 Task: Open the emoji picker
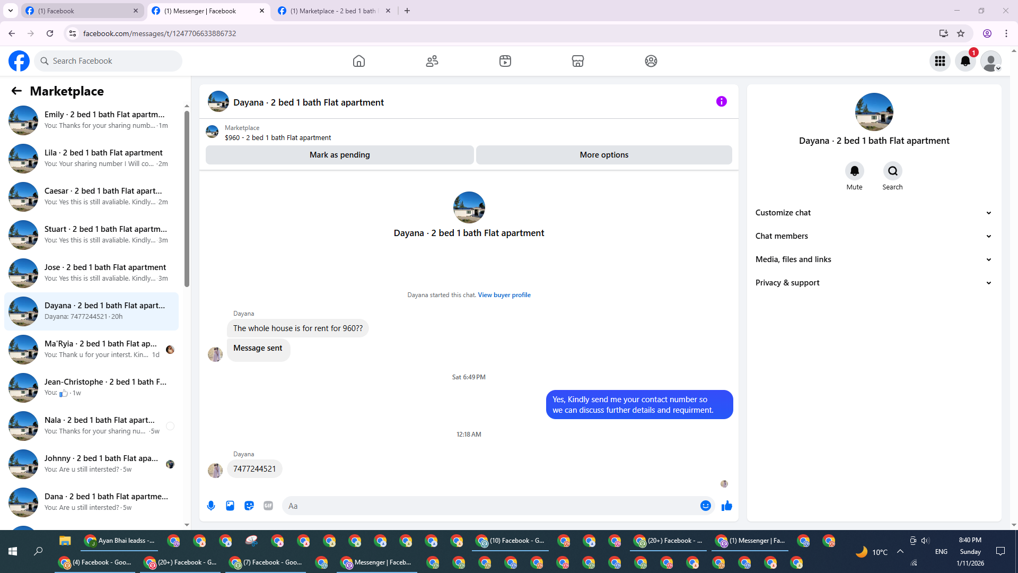[706, 506]
